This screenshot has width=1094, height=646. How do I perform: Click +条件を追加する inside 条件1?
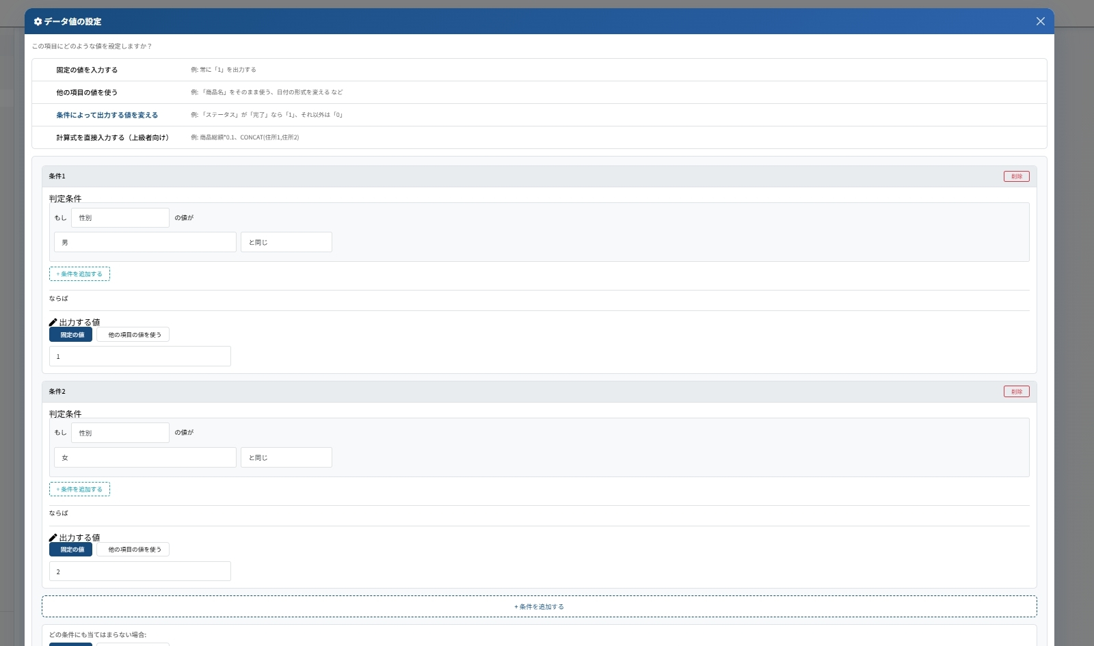pyautogui.click(x=79, y=274)
